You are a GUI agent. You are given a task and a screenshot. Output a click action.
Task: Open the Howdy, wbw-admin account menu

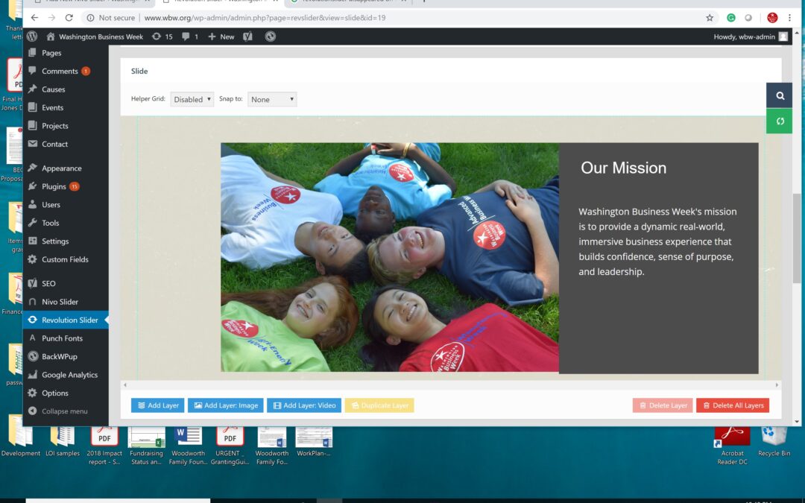750,37
